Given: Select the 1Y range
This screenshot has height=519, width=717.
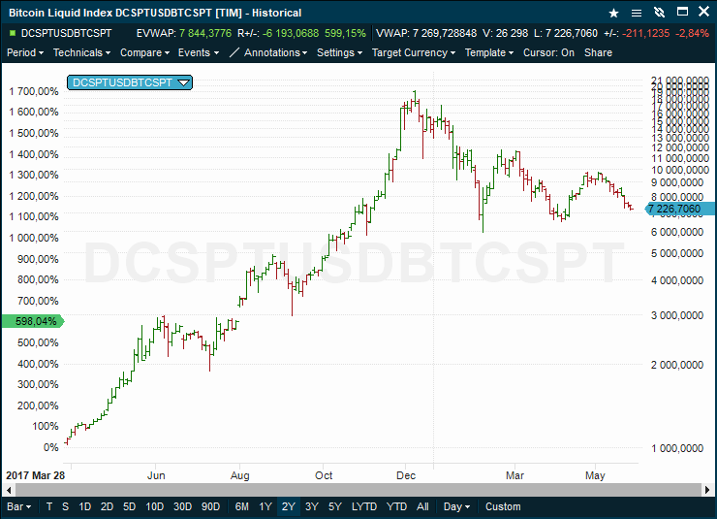Looking at the screenshot, I should (x=265, y=506).
